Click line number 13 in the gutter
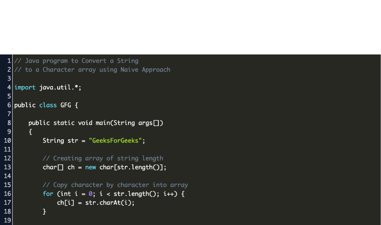The width and height of the screenshot is (381, 225). (7, 167)
